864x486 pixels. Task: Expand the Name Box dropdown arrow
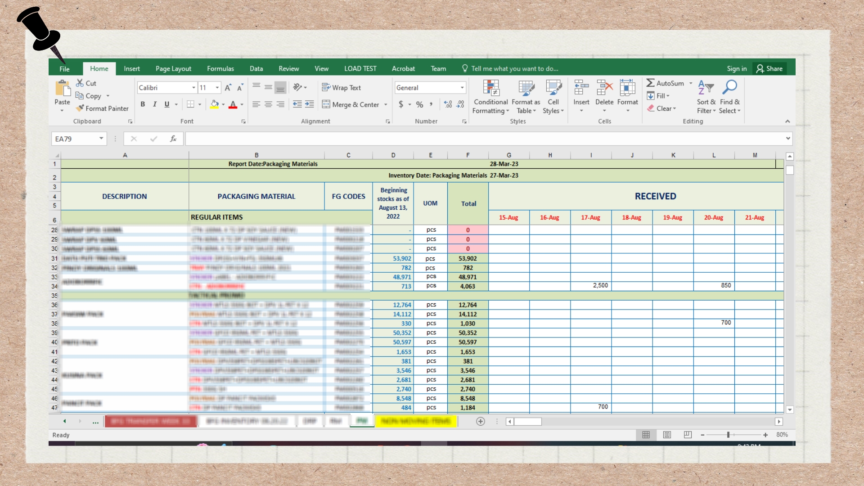click(101, 139)
